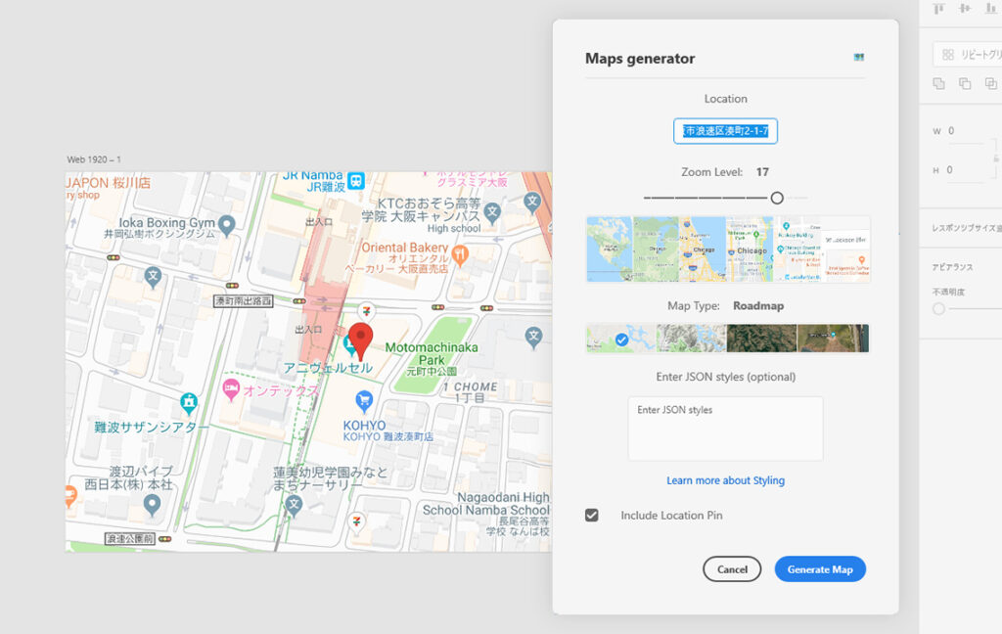1002x634 pixels.
Task: Click the pink Ontex hotel pin on map
Action: click(x=231, y=388)
